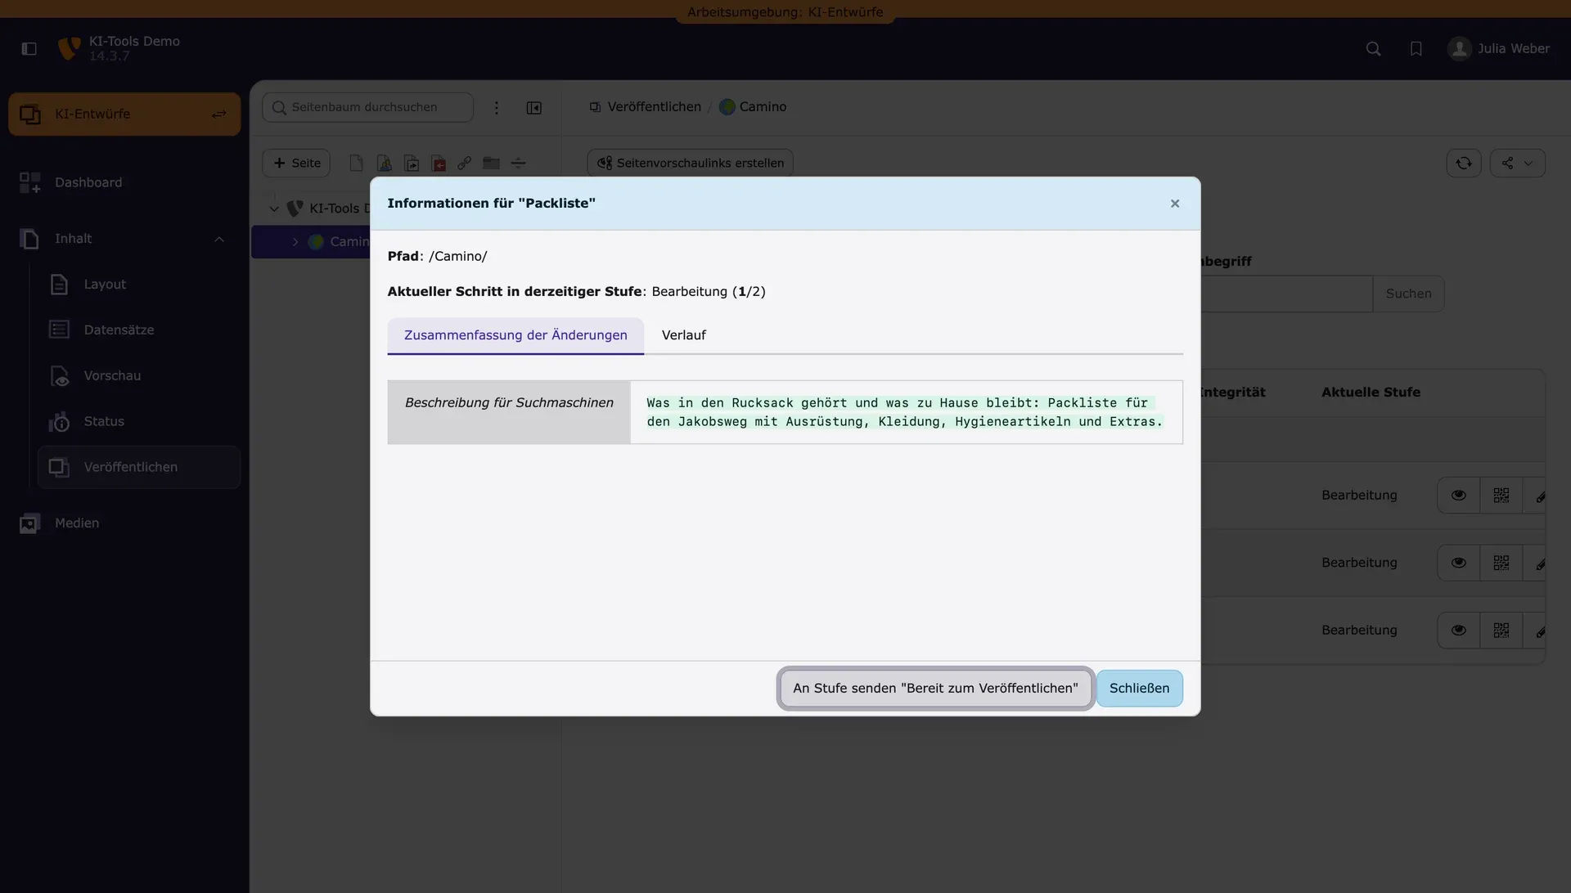This screenshot has width=1571, height=893.
Task: Toggle the module sidebar icon
Action: [29, 49]
